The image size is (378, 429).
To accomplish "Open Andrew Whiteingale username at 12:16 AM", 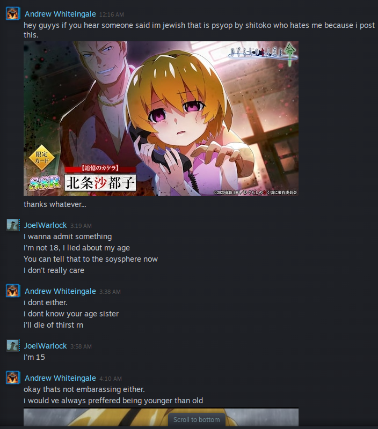I will tap(60, 14).
